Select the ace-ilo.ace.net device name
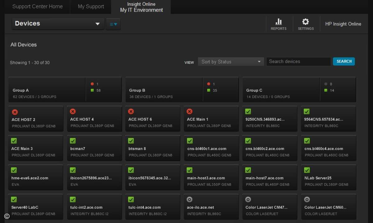 (x=200, y=208)
